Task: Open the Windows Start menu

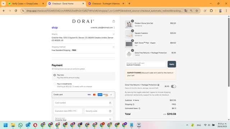Action: 6,125
